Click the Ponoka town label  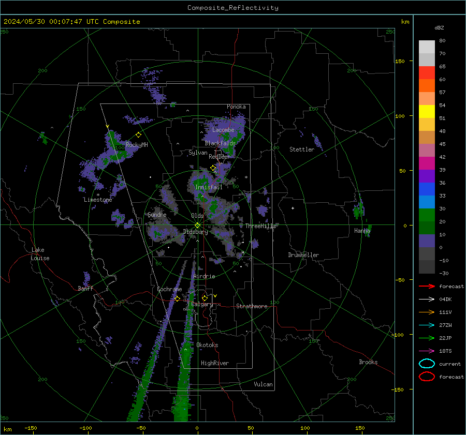tap(236, 107)
